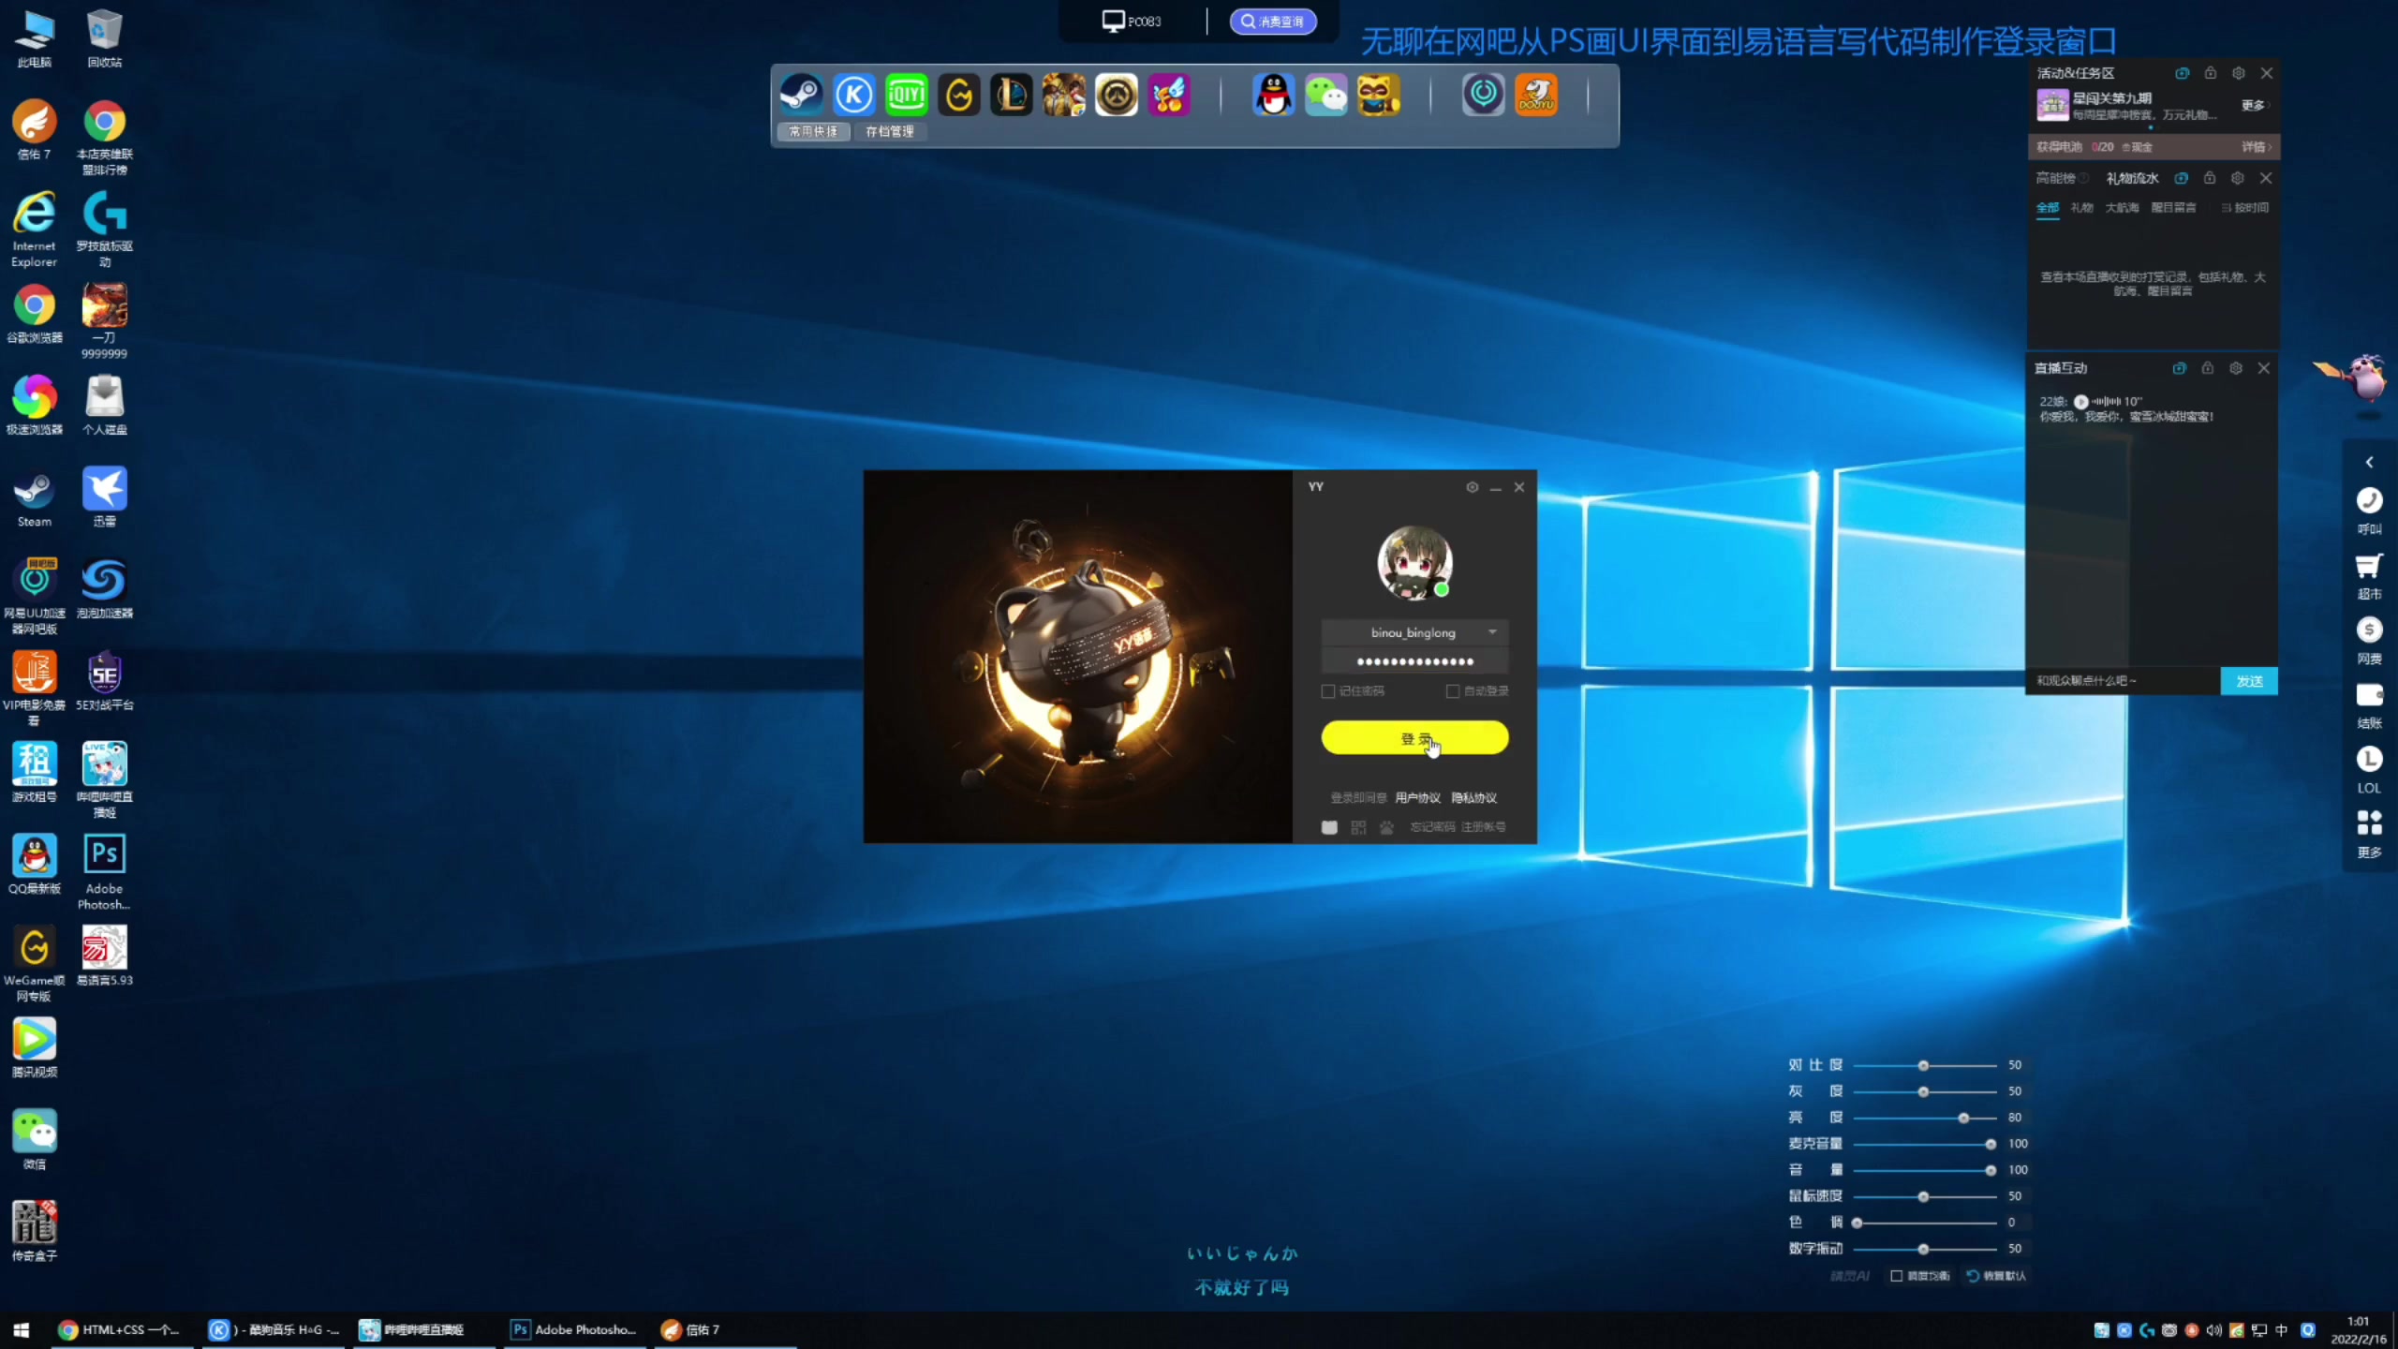Toggle lock on 直播互动 panel
This screenshot has width=2398, height=1349.
point(2208,368)
